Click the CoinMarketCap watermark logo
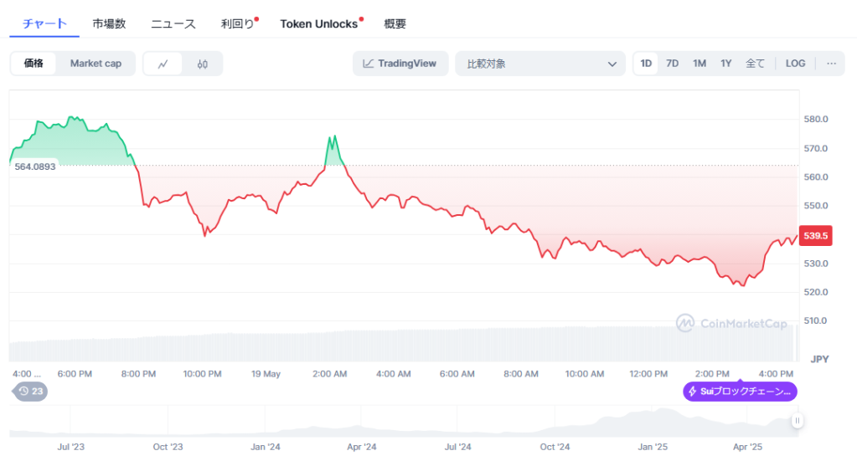Image resolution: width=857 pixels, height=461 pixels. click(732, 323)
